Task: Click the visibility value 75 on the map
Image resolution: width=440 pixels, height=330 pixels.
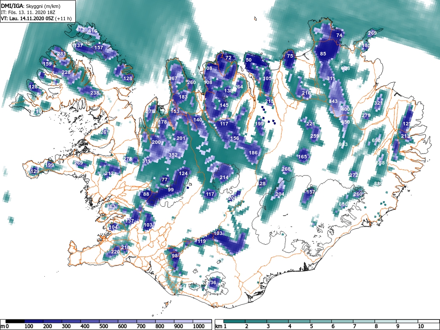Action: (x=290, y=56)
